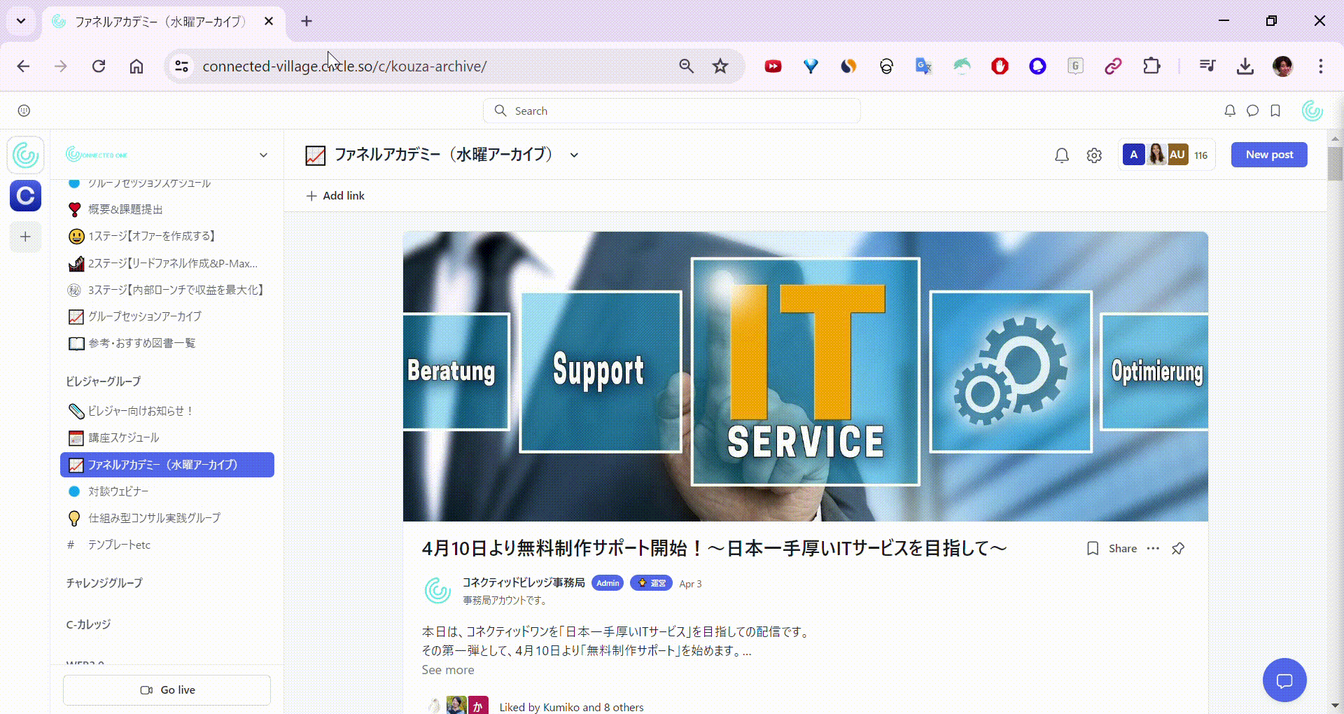Open browser tab search dropdown
The height and width of the screenshot is (714, 1344).
pyautogui.click(x=21, y=21)
